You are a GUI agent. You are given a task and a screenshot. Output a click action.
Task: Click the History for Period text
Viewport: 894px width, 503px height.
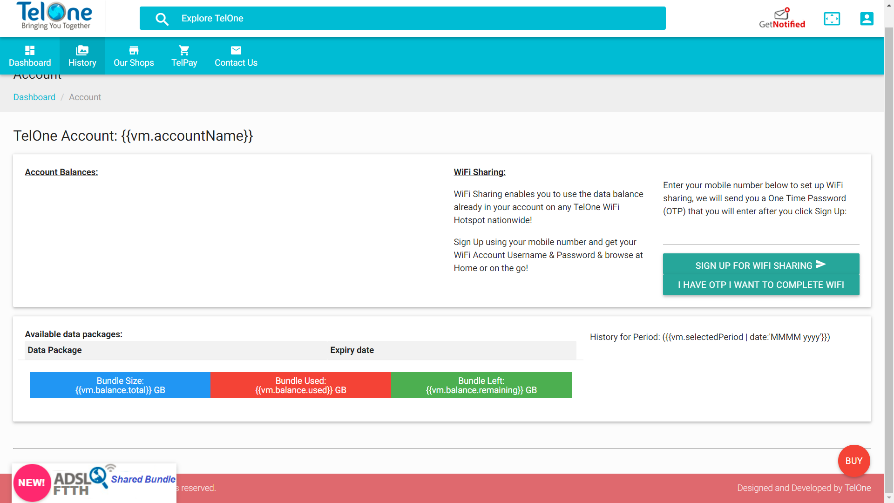coord(710,337)
